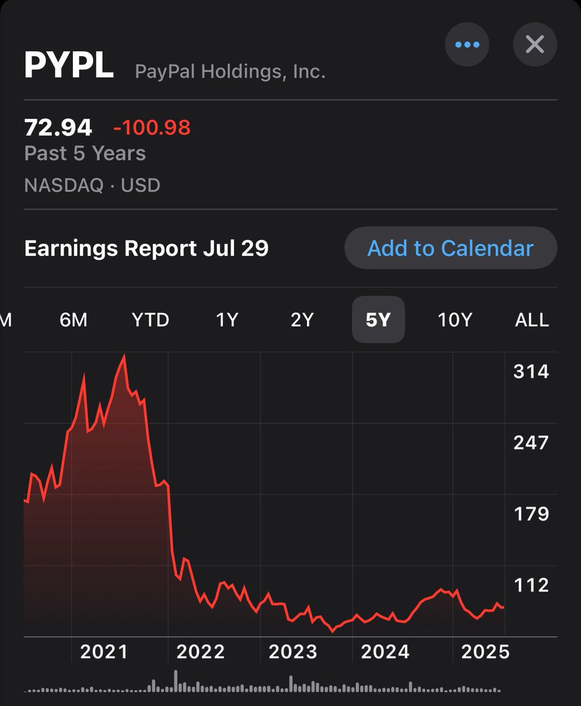Show the 10Y price history

pyautogui.click(x=455, y=320)
